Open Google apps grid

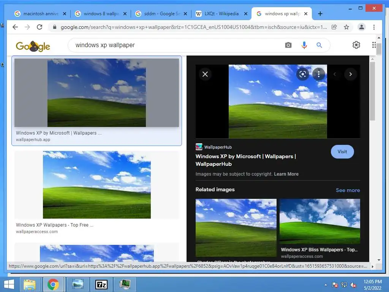pos(374,45)
